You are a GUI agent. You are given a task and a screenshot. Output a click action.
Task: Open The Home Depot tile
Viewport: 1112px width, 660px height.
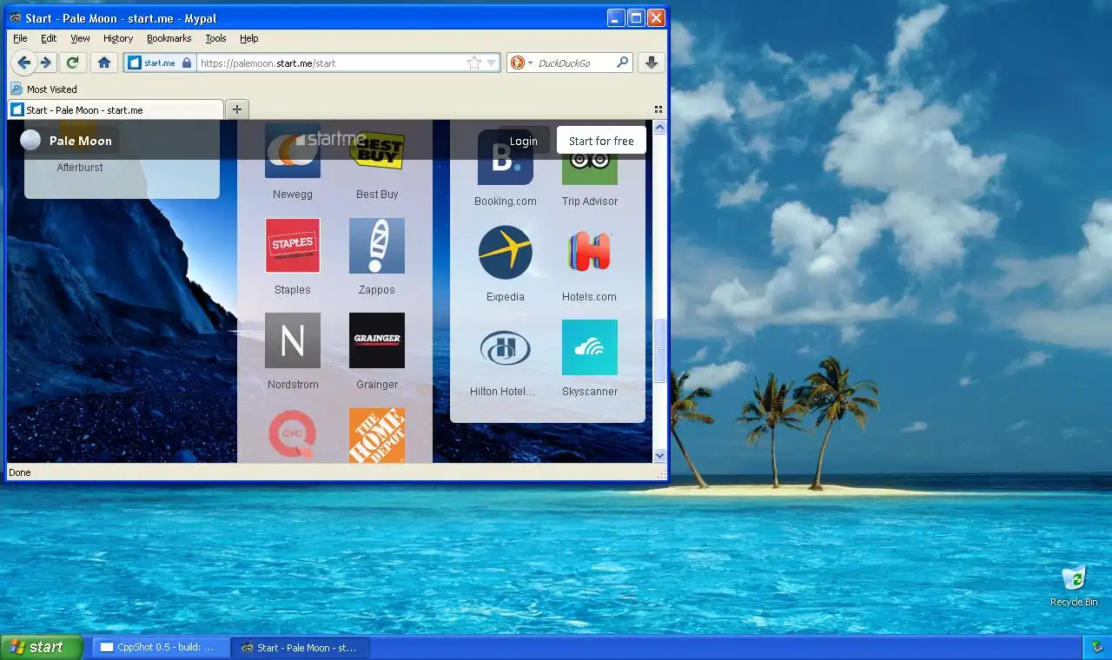[377, 435]
